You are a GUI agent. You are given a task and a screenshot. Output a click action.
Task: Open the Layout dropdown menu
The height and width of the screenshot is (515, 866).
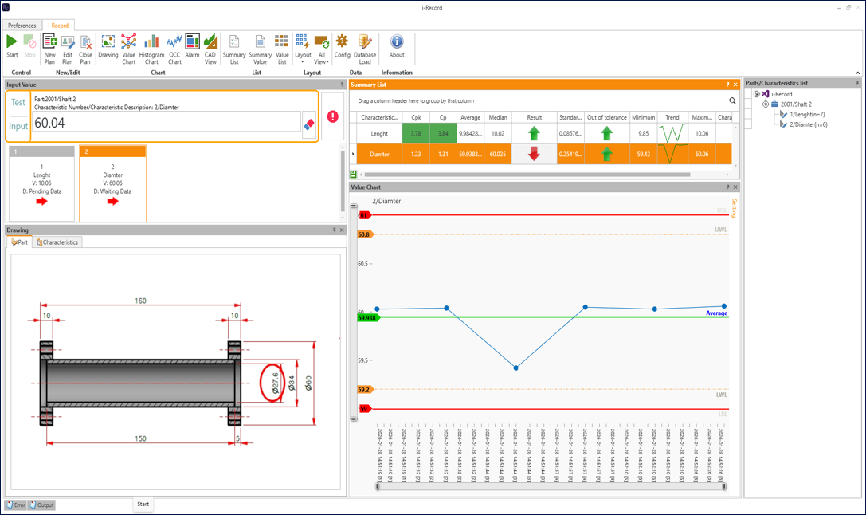tap(303, 49)
